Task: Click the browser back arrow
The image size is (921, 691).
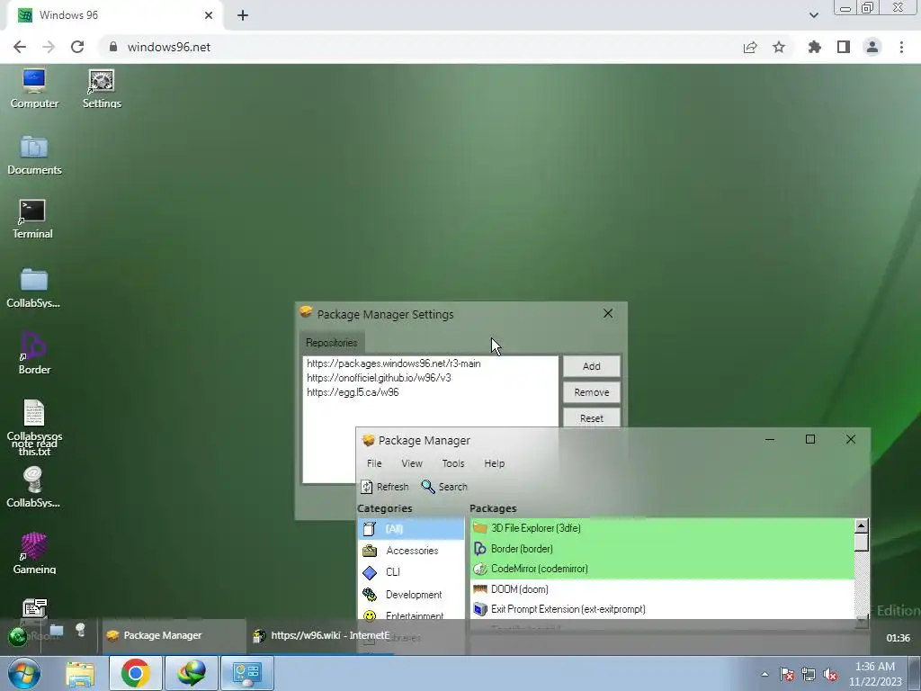Action: [20, 47]
